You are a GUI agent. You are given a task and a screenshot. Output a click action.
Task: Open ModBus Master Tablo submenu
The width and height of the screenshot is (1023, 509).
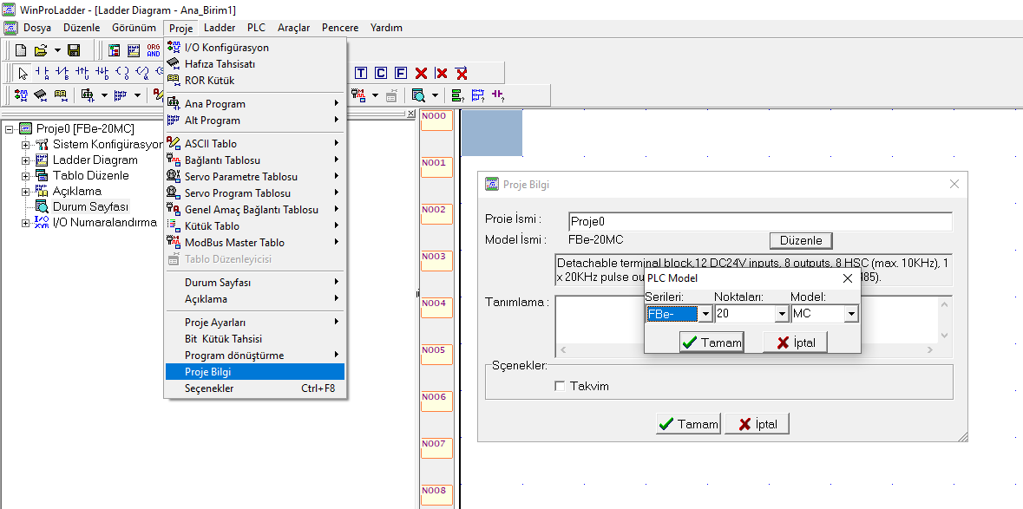click(x=255, y=243)
